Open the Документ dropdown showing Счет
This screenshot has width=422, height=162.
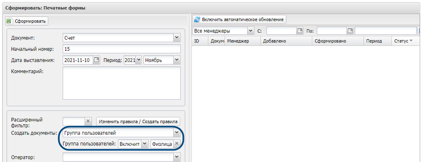pyautogui.click(x=177, y=38)
